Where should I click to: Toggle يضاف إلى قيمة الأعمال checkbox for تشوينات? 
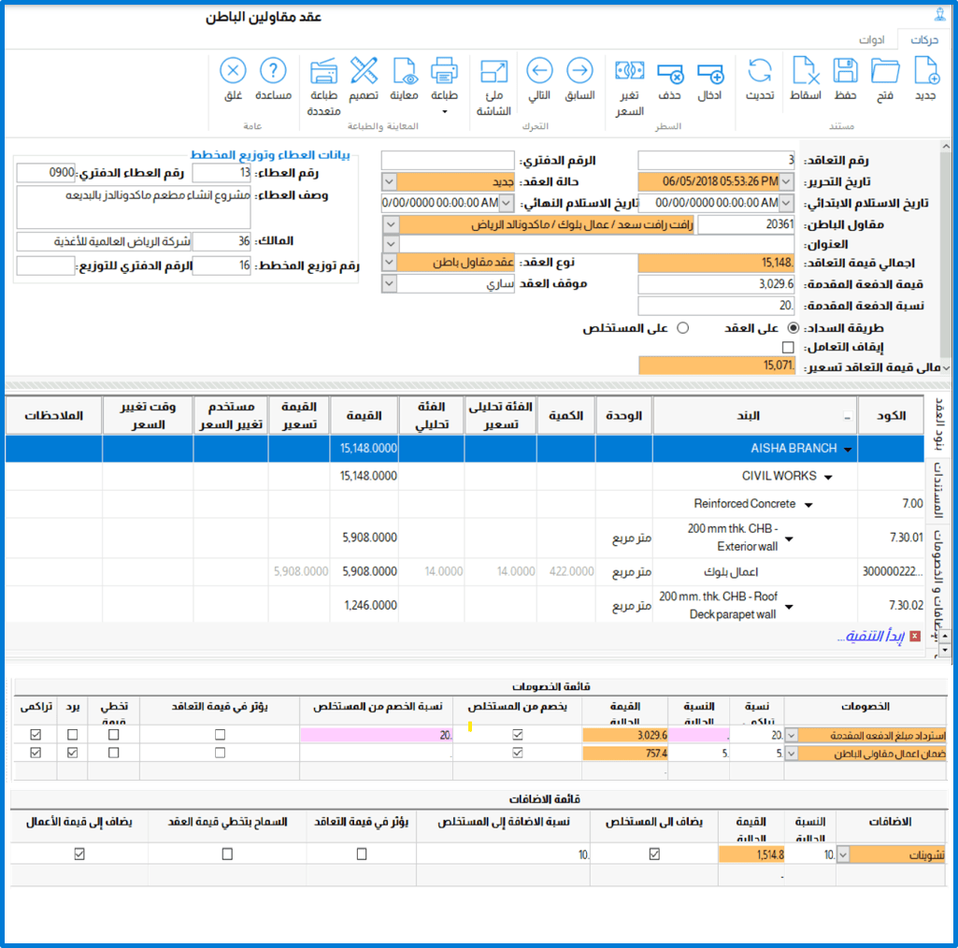click(x=79, y=854)
